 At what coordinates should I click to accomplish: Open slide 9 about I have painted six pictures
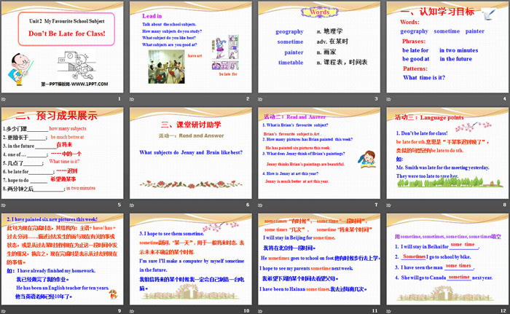[x=63, y=259]
